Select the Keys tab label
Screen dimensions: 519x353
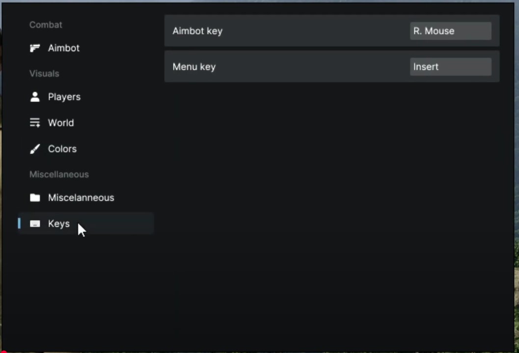point(59,224)
